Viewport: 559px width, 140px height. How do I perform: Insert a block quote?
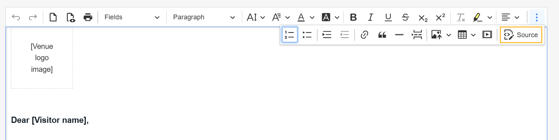pos(382,35)
